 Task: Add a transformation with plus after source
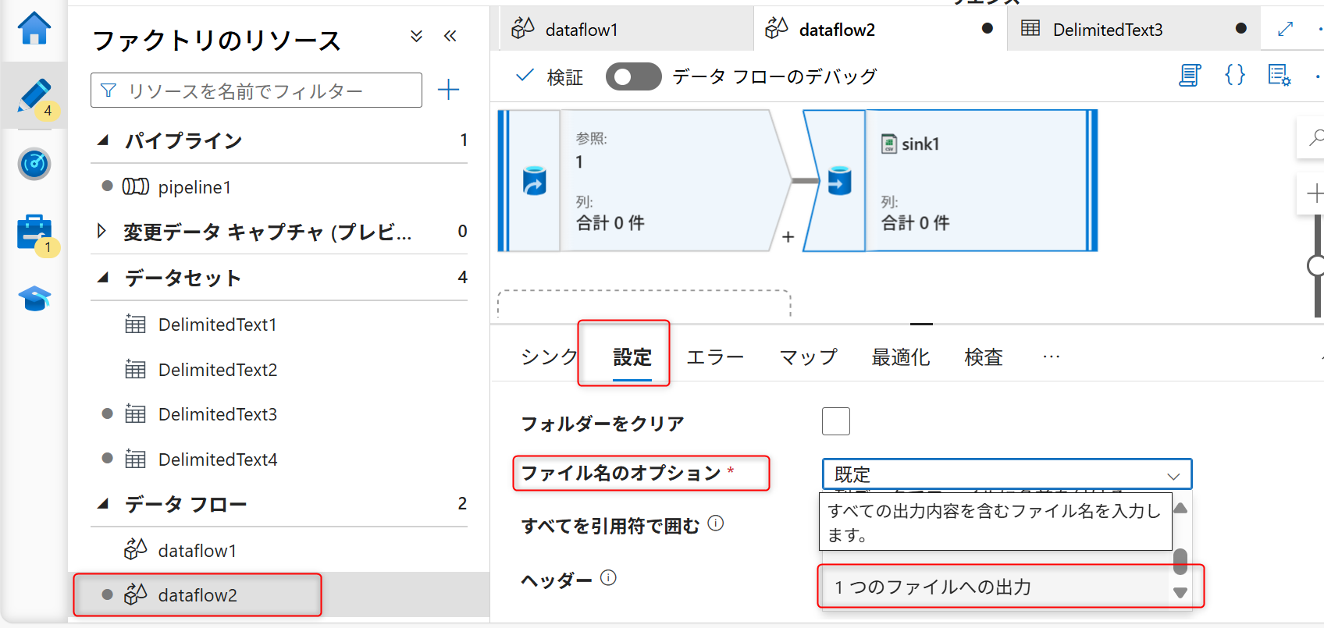[788, 236]
